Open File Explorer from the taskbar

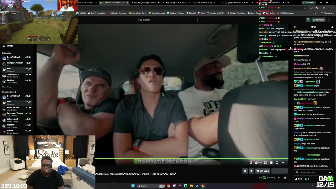click(x=191, y=186)
